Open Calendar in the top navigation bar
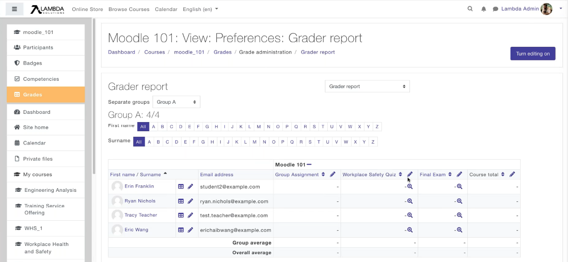The width and height of the screenshot is (568, 262). tap(166, 9)
